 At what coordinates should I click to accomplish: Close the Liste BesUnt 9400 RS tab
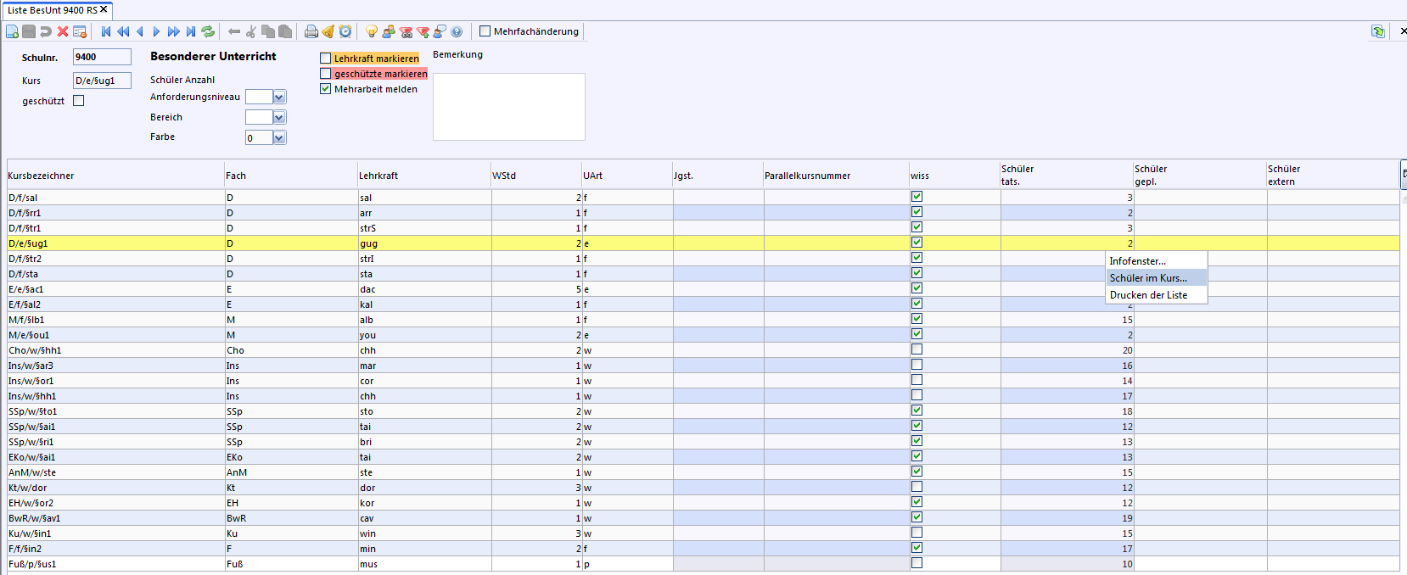(x=104, y=10)
